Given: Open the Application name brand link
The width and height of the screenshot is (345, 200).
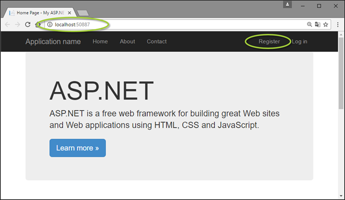Looking at the screenshot, I should [53, 41].
